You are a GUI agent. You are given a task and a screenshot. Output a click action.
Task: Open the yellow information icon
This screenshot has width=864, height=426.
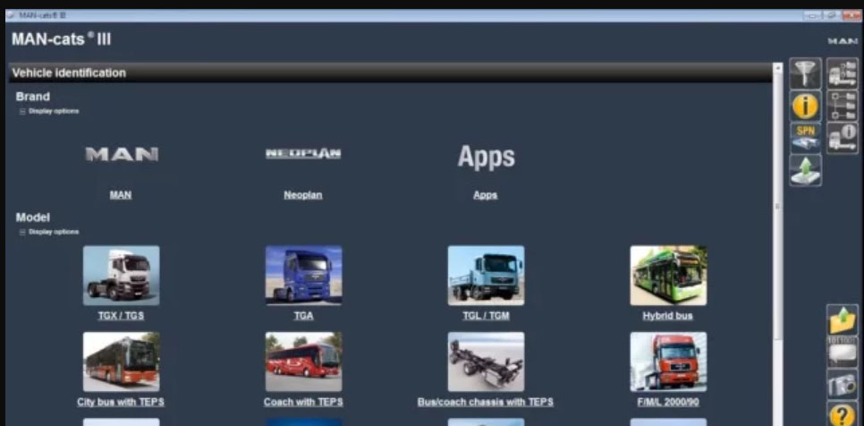(x=805, y=106)
